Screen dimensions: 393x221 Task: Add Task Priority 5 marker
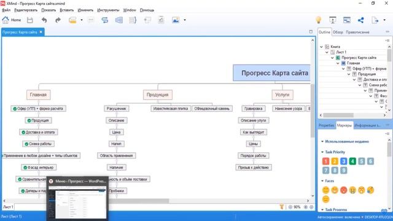click(362, 161)
